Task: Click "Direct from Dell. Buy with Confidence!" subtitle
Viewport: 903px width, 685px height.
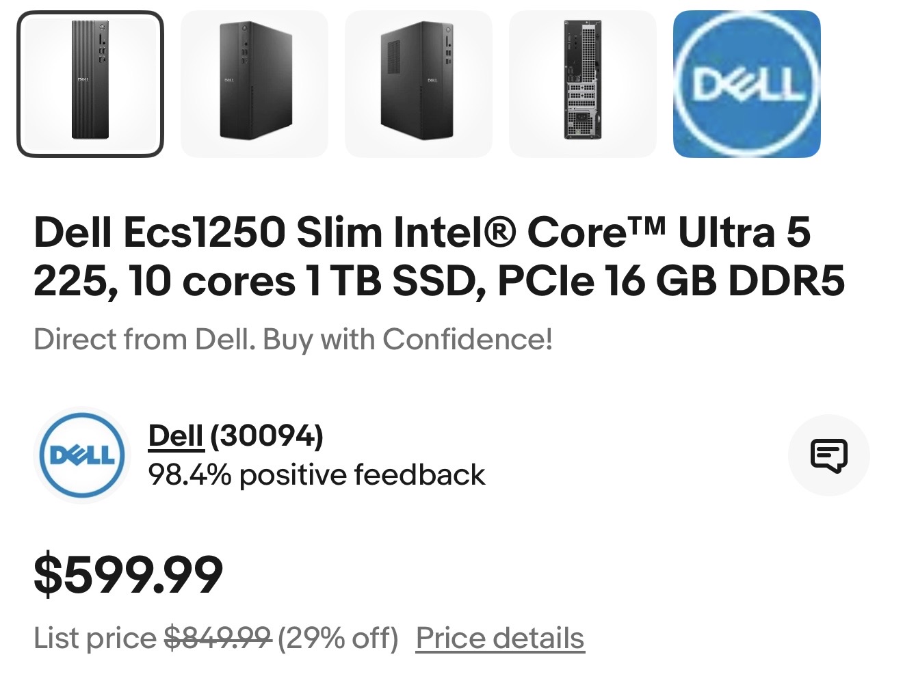Action: coord(293,339)
